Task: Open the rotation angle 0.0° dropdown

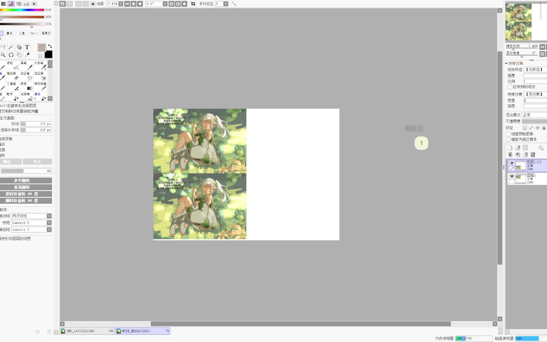Action: [x=165, y=4]
